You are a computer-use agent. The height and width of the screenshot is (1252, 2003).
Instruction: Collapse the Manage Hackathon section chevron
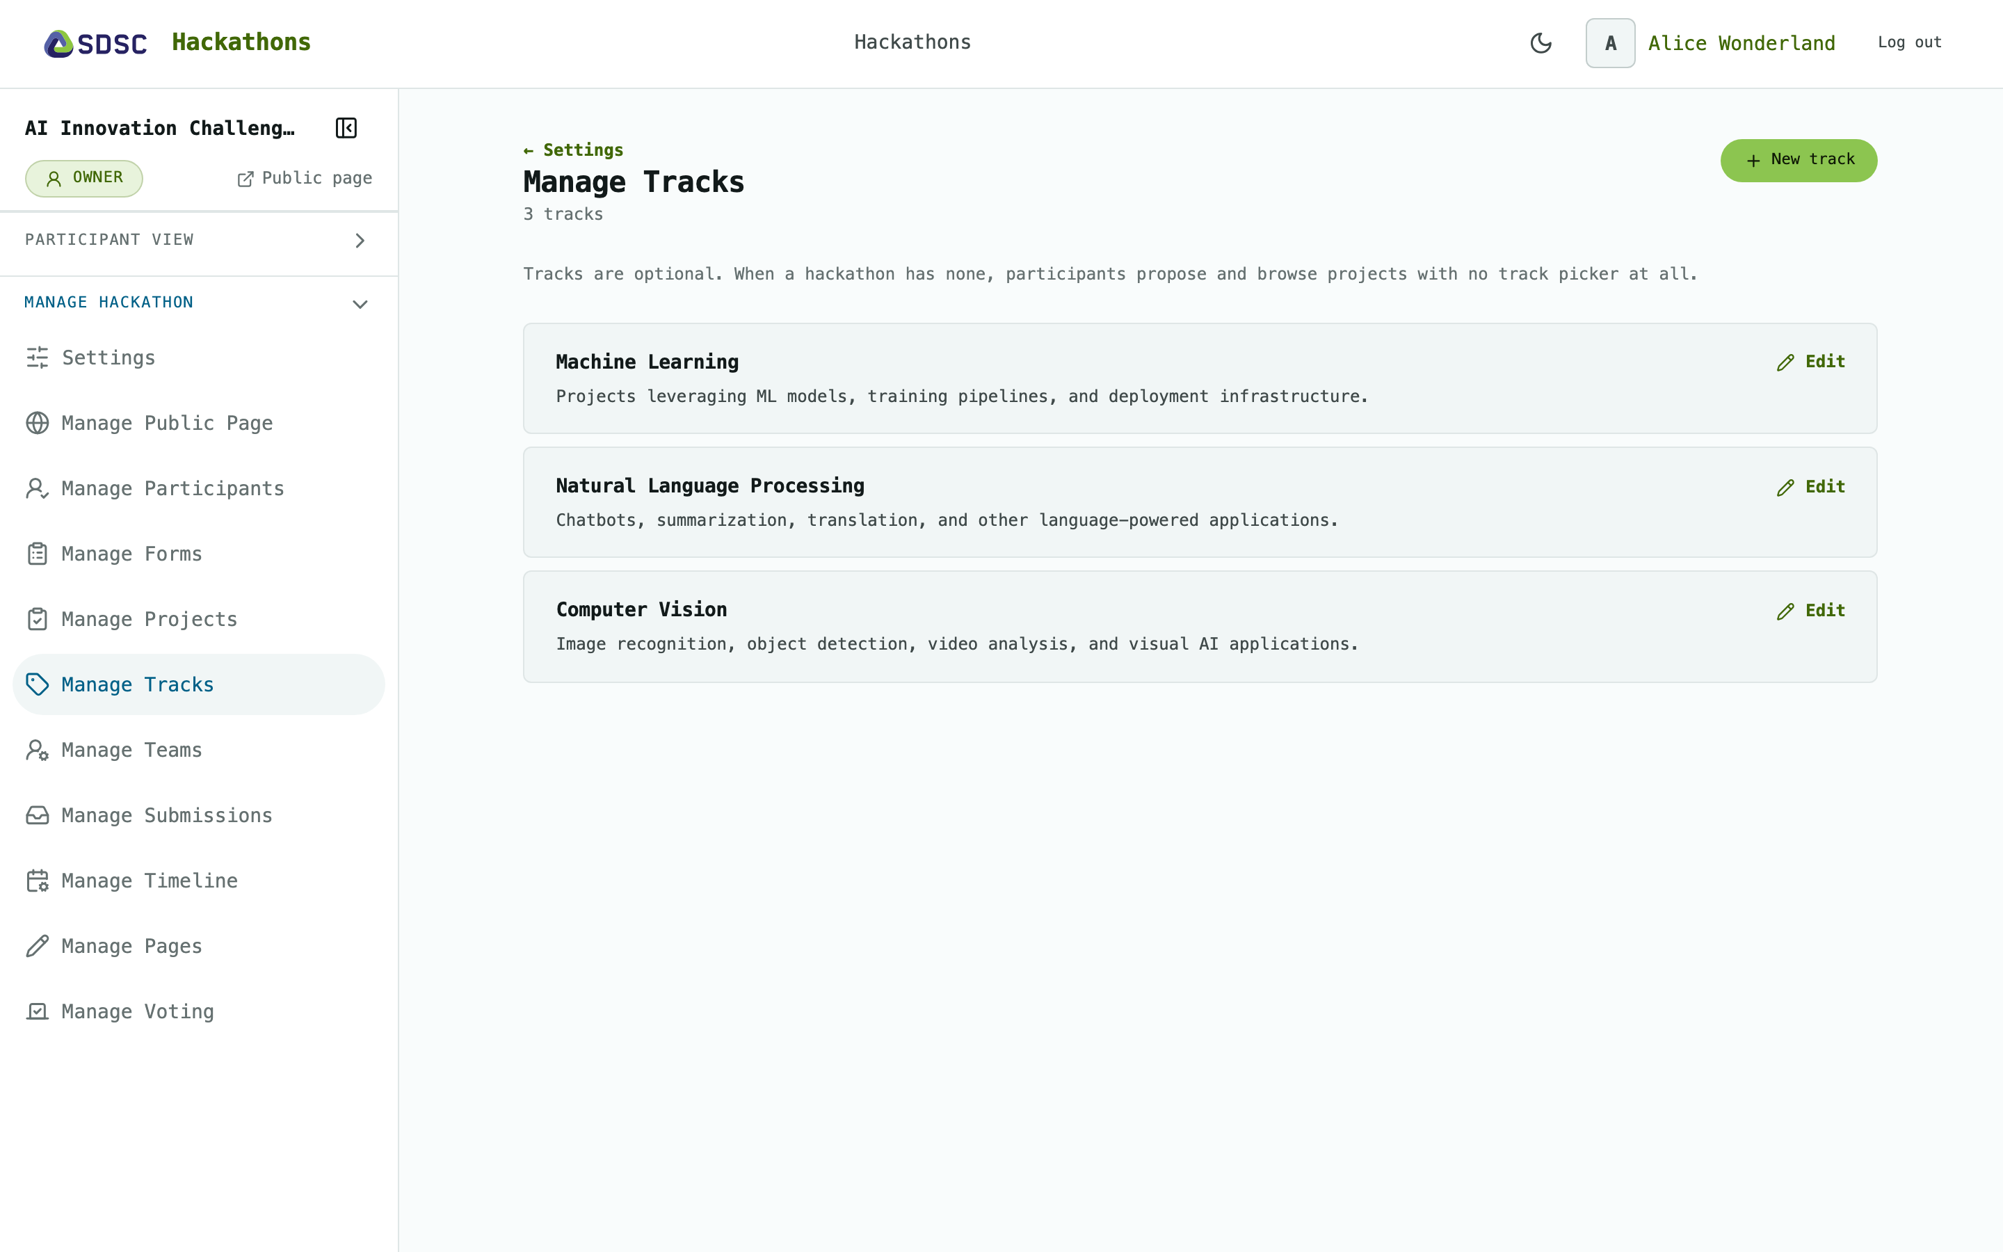[360, 304]
